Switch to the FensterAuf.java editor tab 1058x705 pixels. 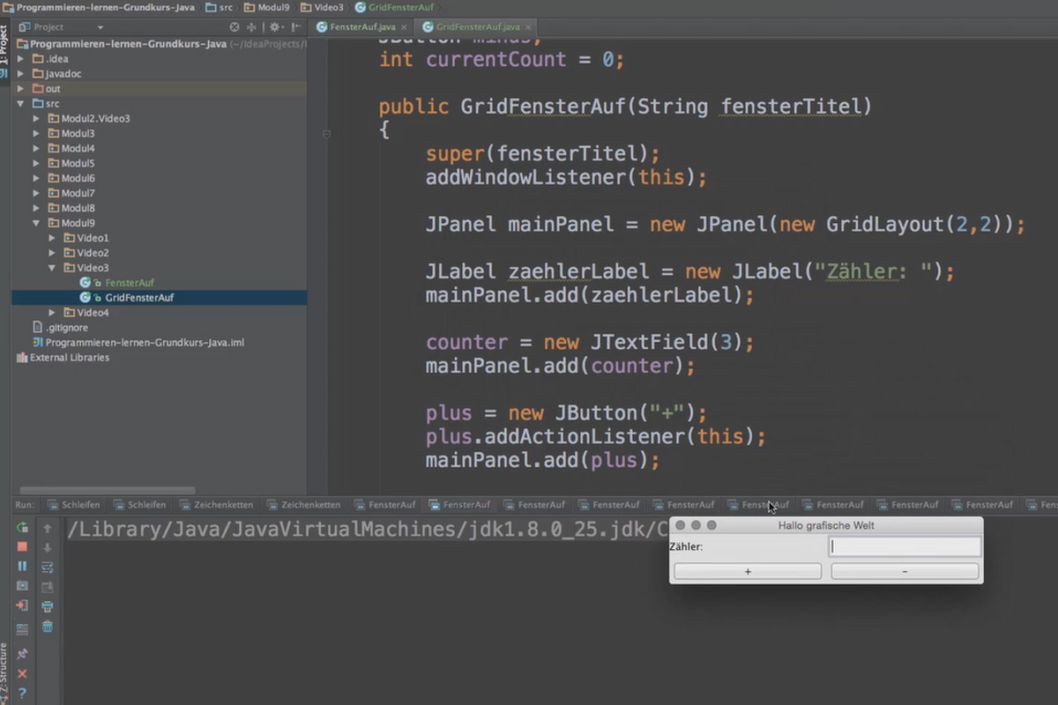click(362, 27)
